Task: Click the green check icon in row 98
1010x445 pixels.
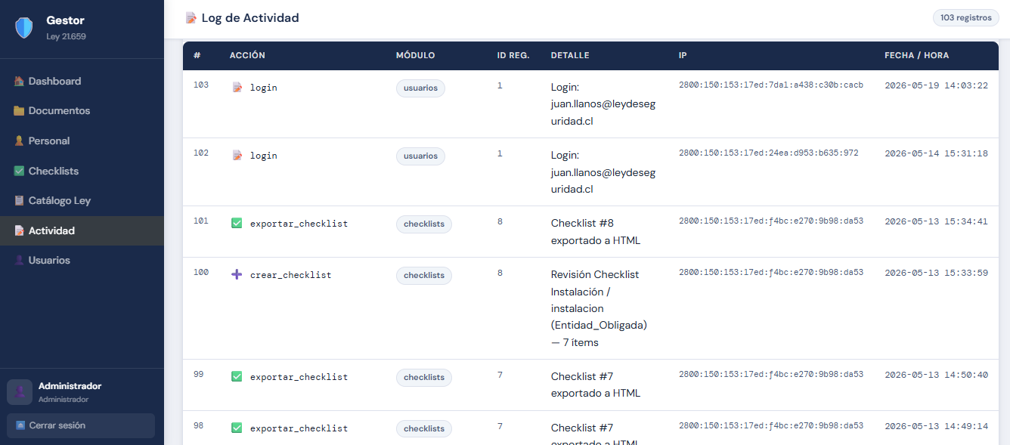Action: tap(237, 428)
